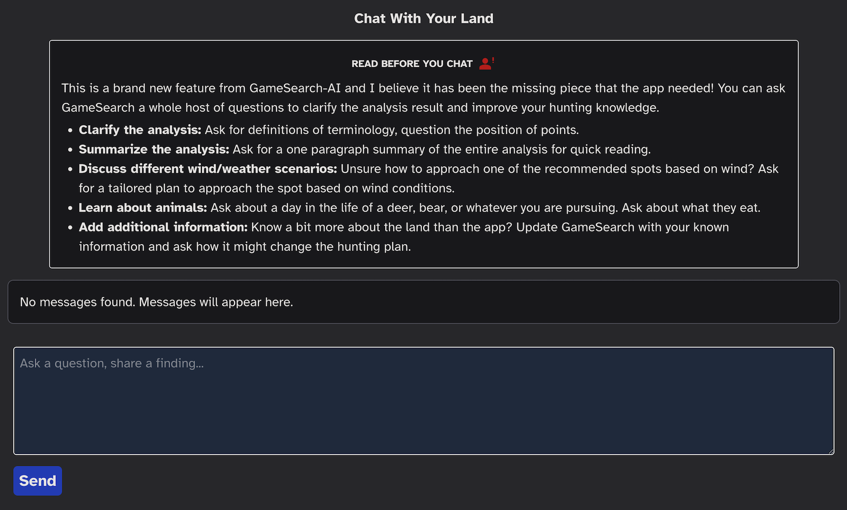Click the exclamation mark beside the person icon
Viewport: 847px width, 510px height.
[492, 60]
